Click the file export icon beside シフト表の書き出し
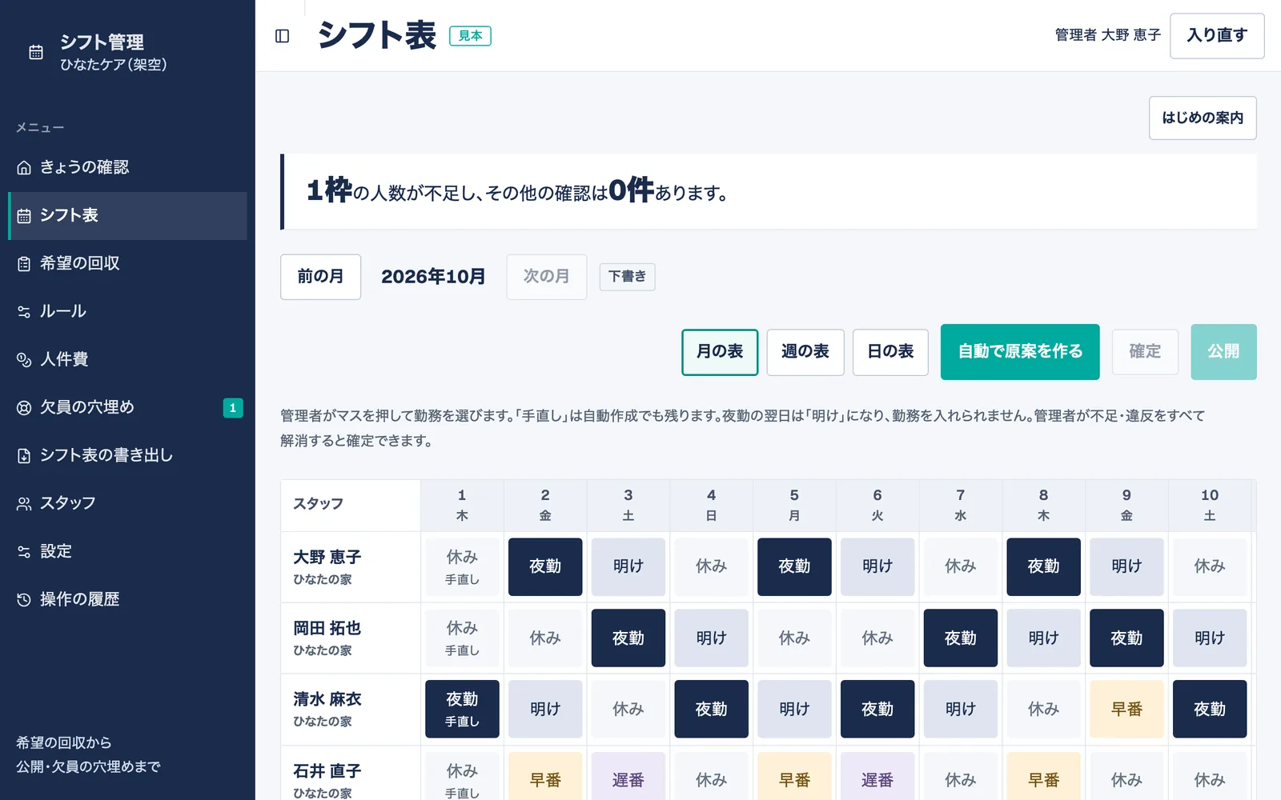This screenshot has height=800, width=1281. pyautogui.click(x=24, y=455)
